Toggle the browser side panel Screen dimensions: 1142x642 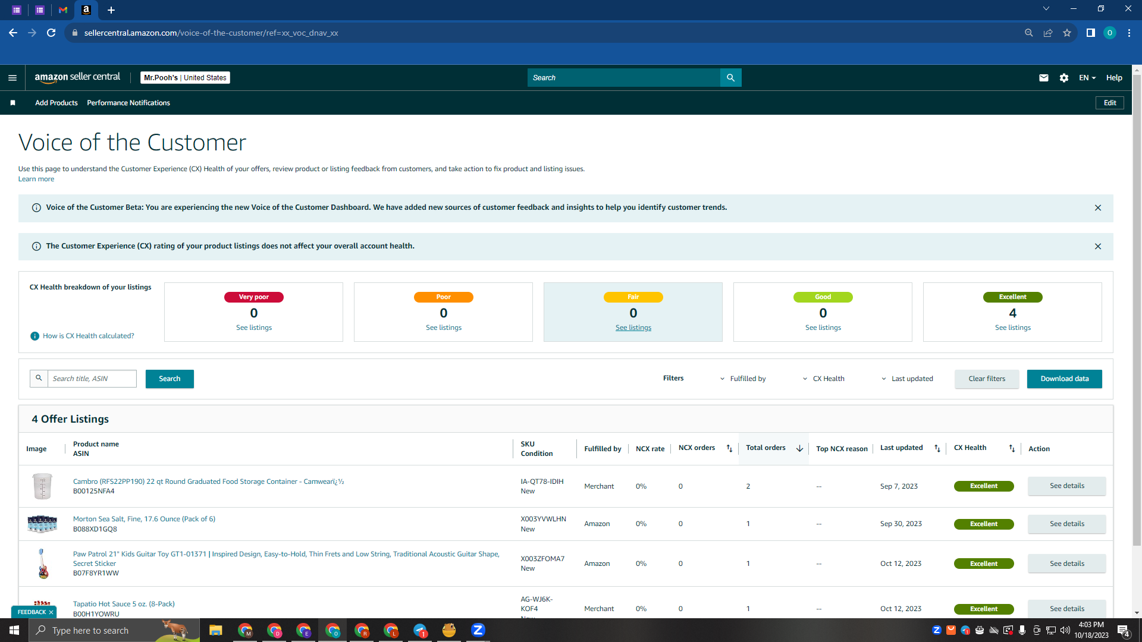[1091, 33]
